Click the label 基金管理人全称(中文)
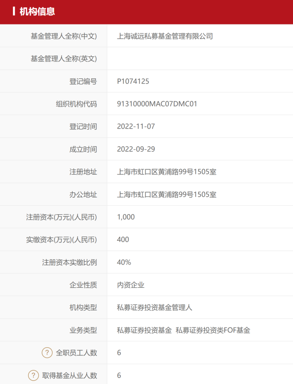Image resolution: width=293 pixels, height=384 pixels. (x=64, y=36)
